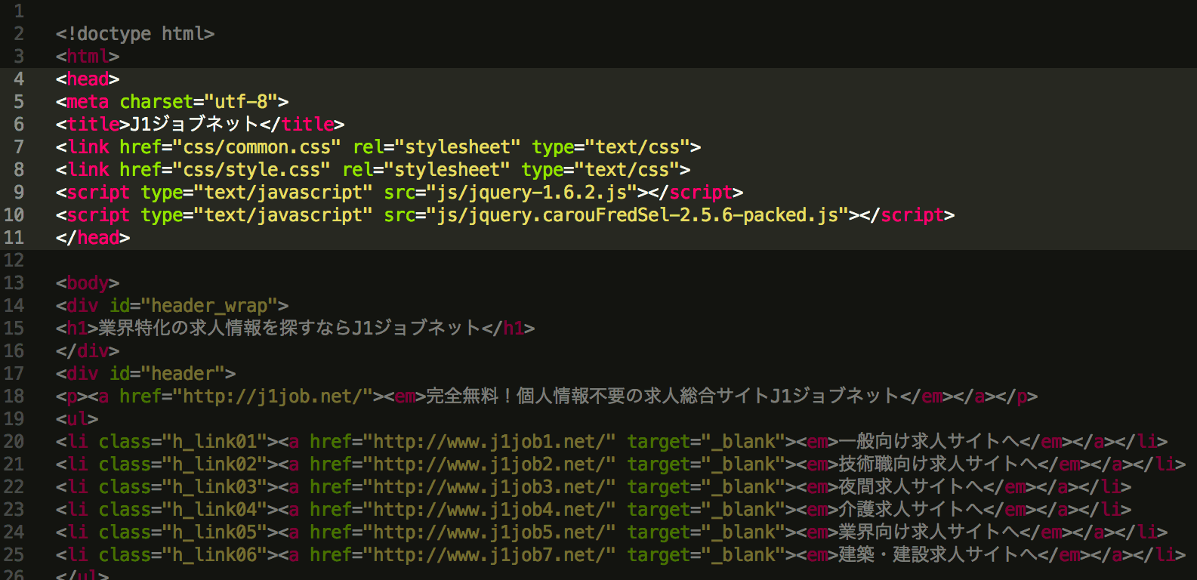Click line number 4 in the gutter
The width and height of the screenshot is (1197, 580).
point(19,79)
